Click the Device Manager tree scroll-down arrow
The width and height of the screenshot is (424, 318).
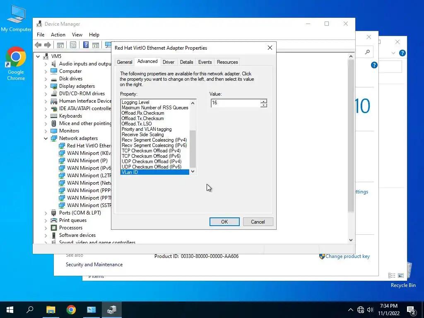coord(351,240)
